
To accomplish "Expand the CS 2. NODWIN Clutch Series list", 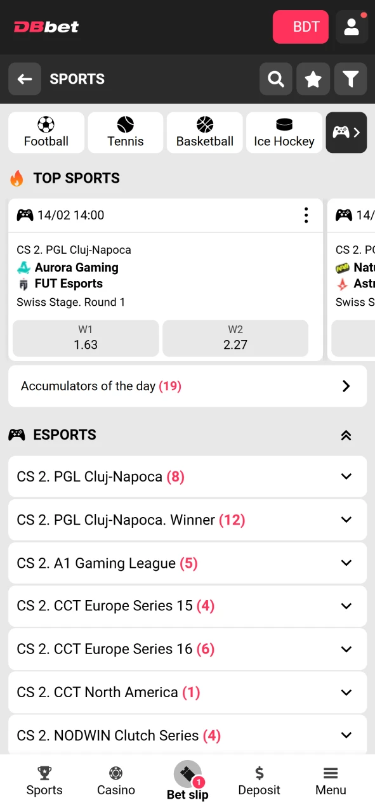I will click(187, 735).
